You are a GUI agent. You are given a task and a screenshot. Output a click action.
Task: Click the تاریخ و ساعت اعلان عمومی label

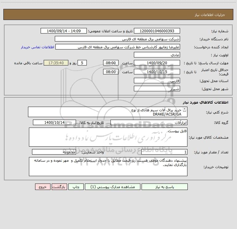tap(110, 31)
